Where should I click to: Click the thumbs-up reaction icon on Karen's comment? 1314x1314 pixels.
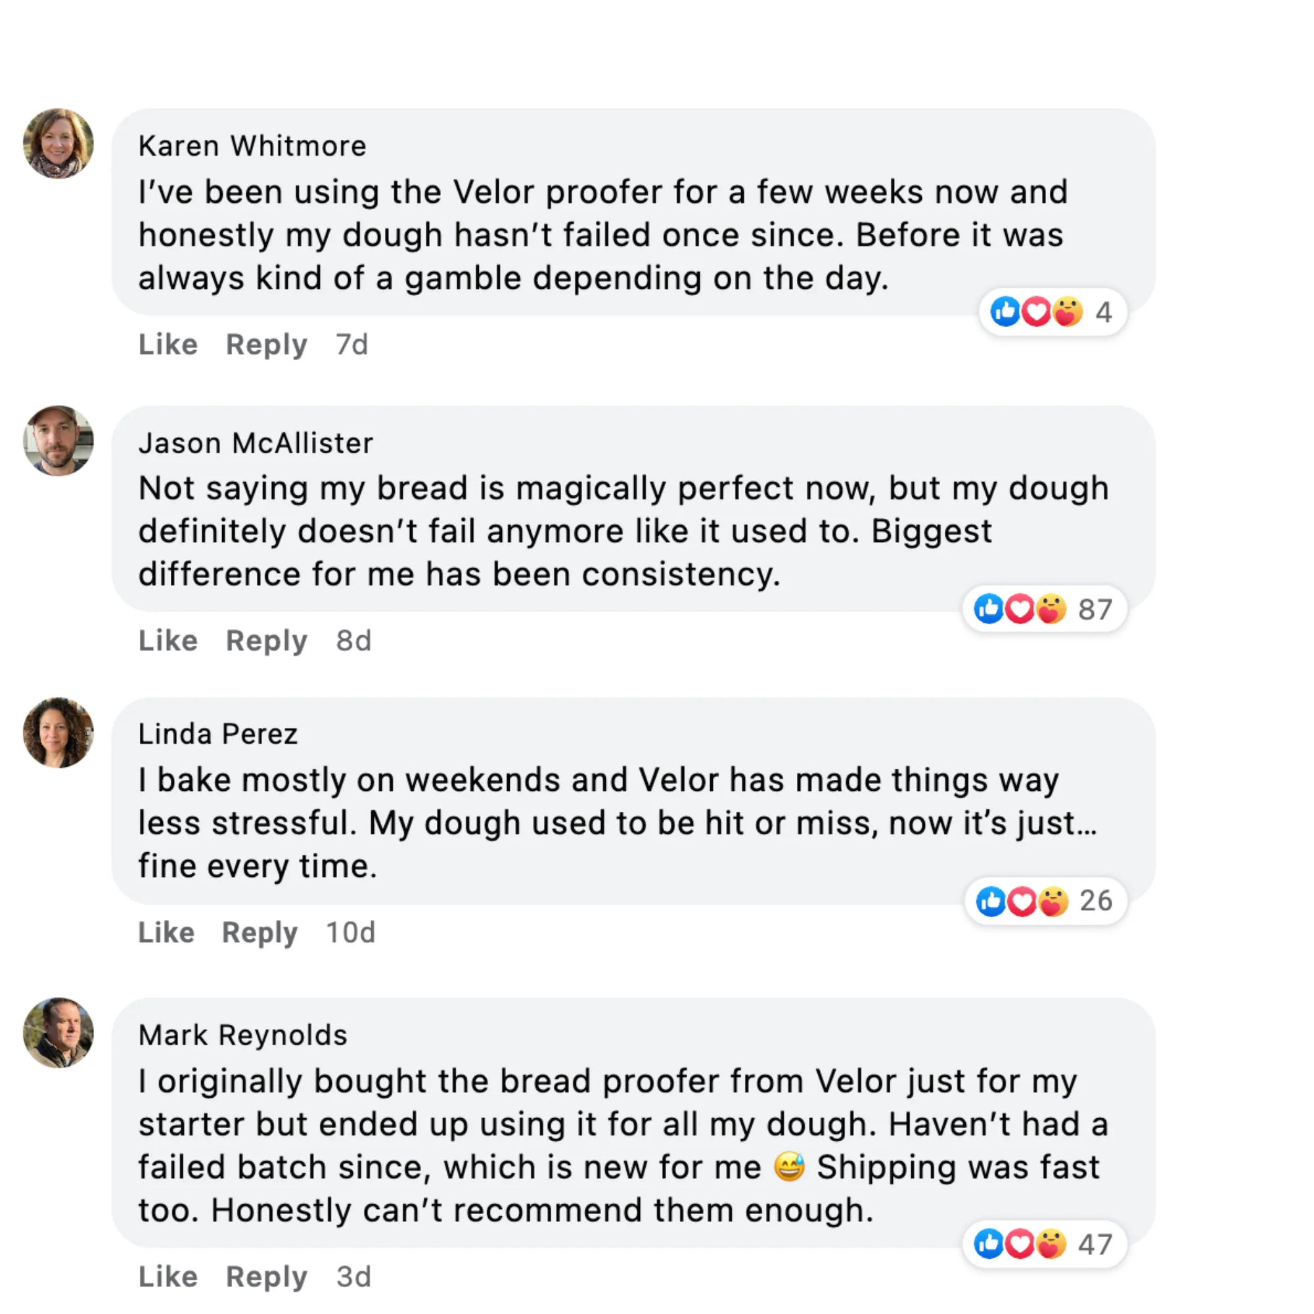(1005, 312)
